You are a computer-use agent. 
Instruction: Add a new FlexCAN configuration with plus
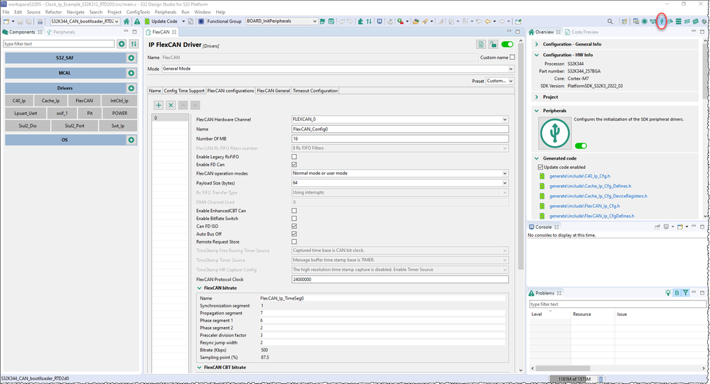[x=158, y=105]
